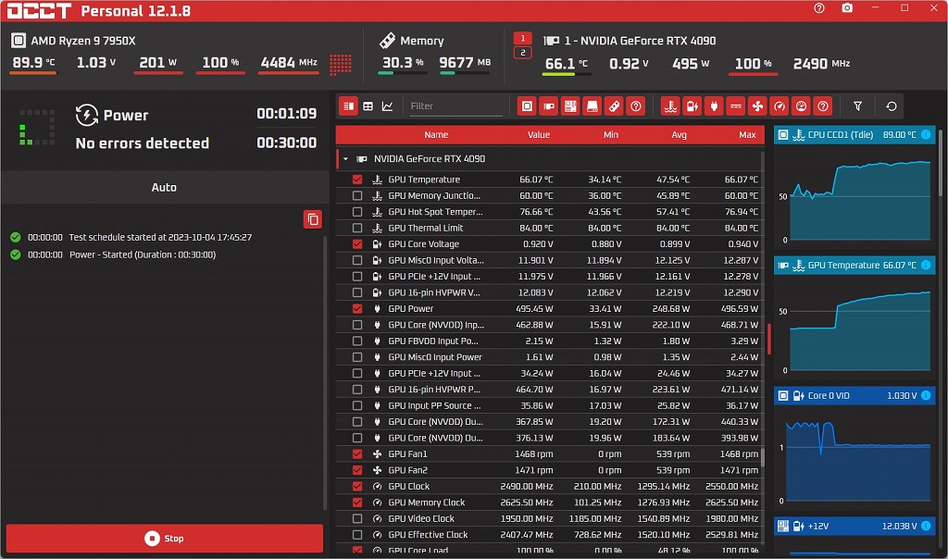Toggle the GPU device filter icon
Image resolution: width=948 pixels, height=559 pixels.
click(x=548, y=106)
